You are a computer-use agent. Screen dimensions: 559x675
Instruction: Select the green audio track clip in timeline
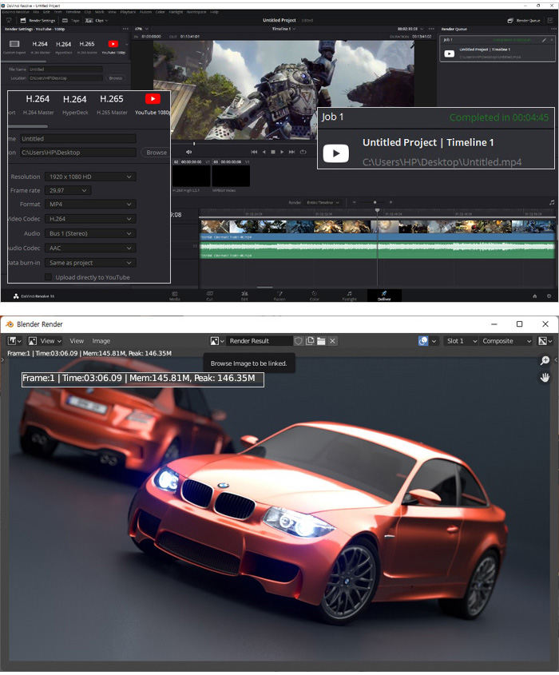point(378,250)
